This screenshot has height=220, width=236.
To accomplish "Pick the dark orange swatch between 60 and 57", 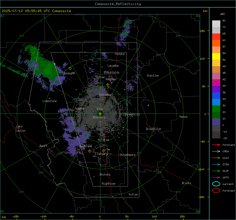I will tap(216, 43).
